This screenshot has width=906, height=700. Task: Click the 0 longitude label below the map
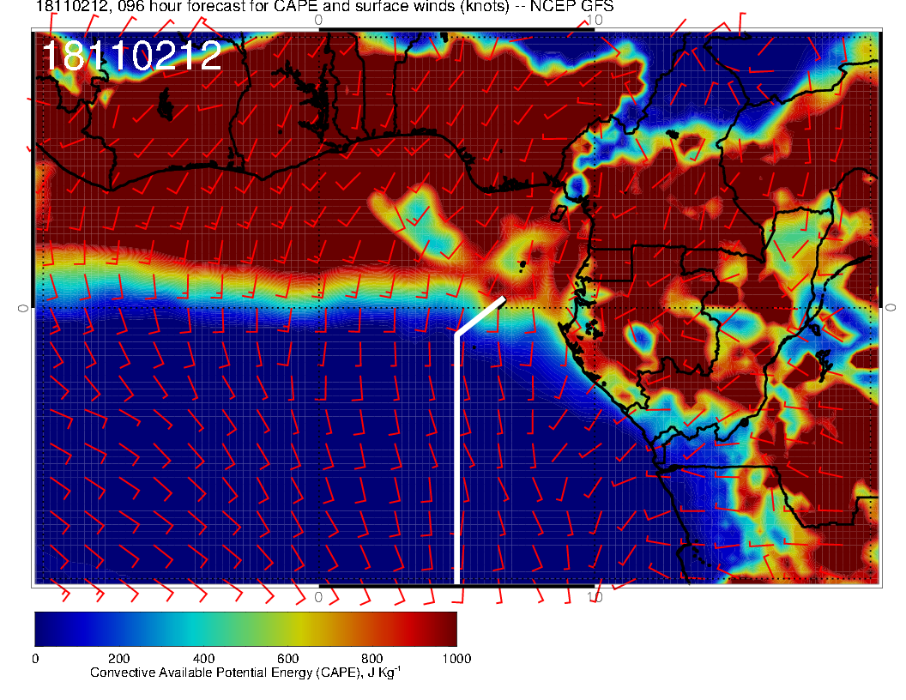318,596
